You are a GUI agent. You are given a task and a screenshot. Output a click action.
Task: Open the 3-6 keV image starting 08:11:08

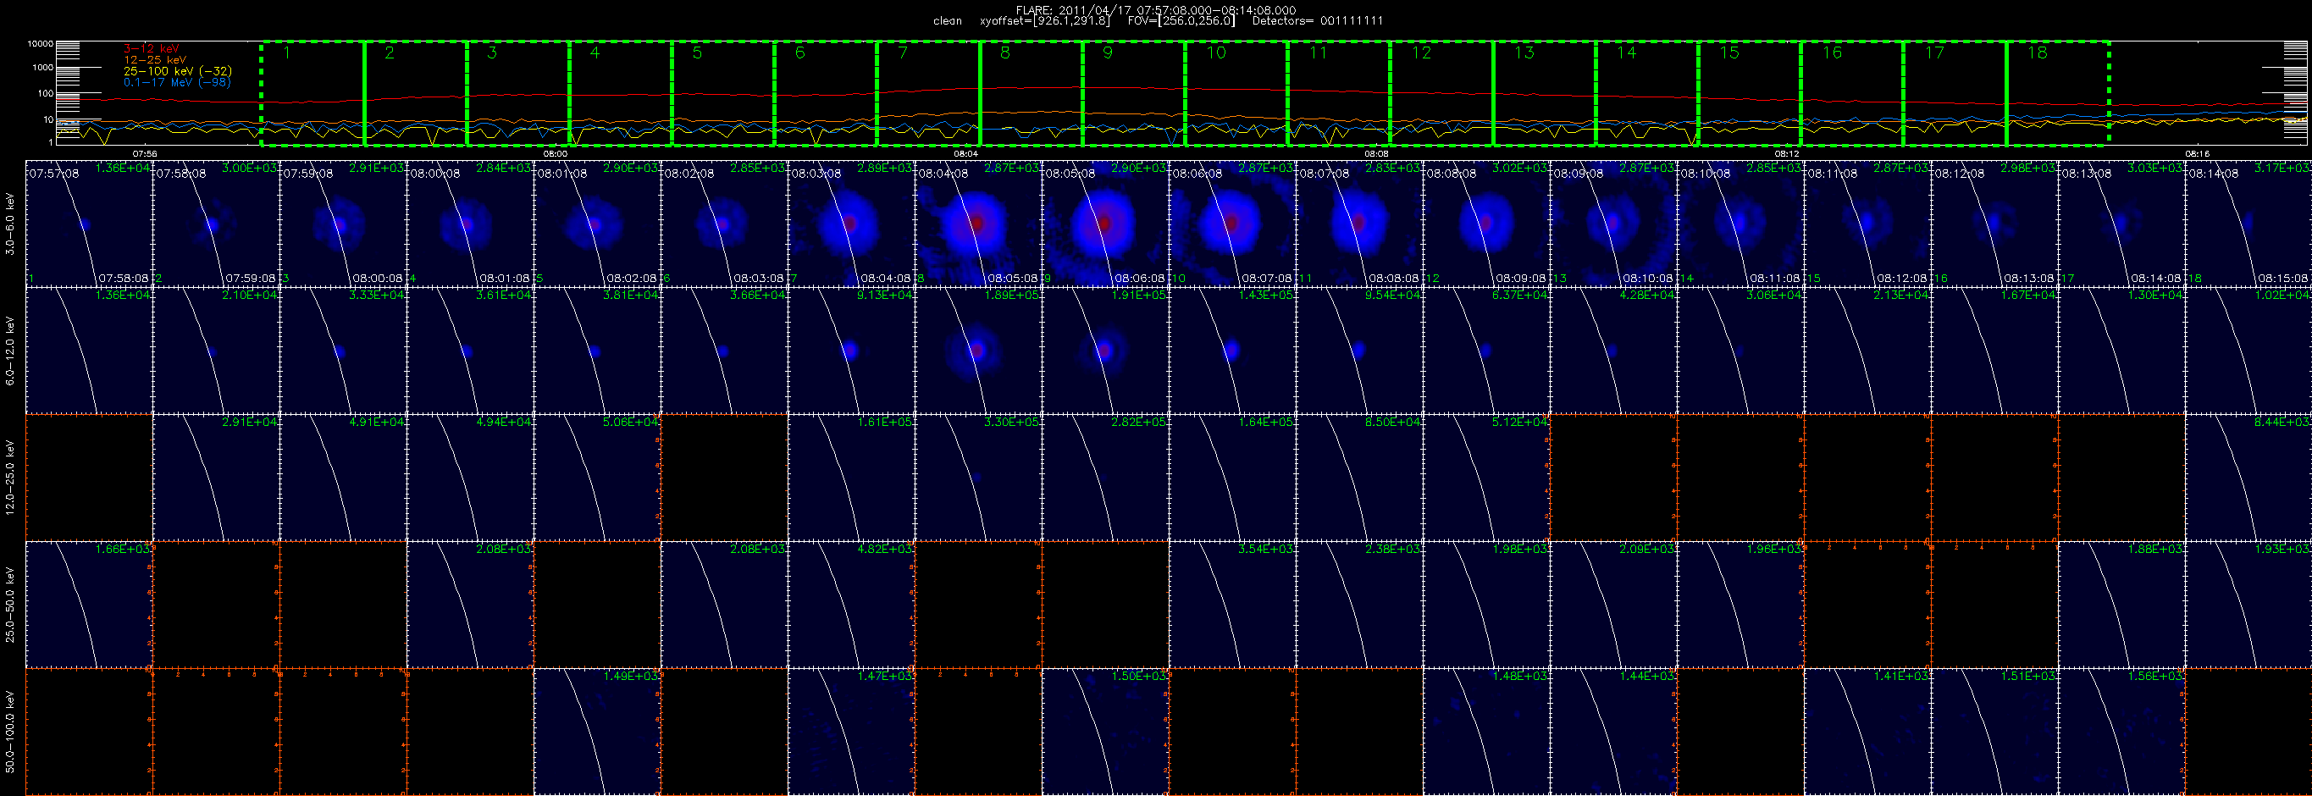[x=1867, y=224]
